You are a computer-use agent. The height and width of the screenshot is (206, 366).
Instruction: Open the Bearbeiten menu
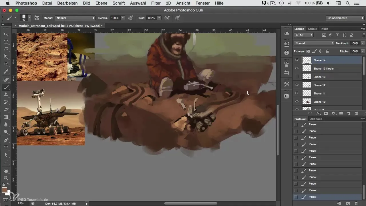click(x=67, y=3)
